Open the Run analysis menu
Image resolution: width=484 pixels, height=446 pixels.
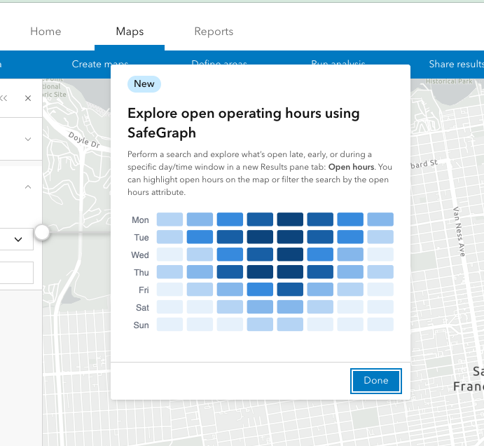tap(338, 62)
